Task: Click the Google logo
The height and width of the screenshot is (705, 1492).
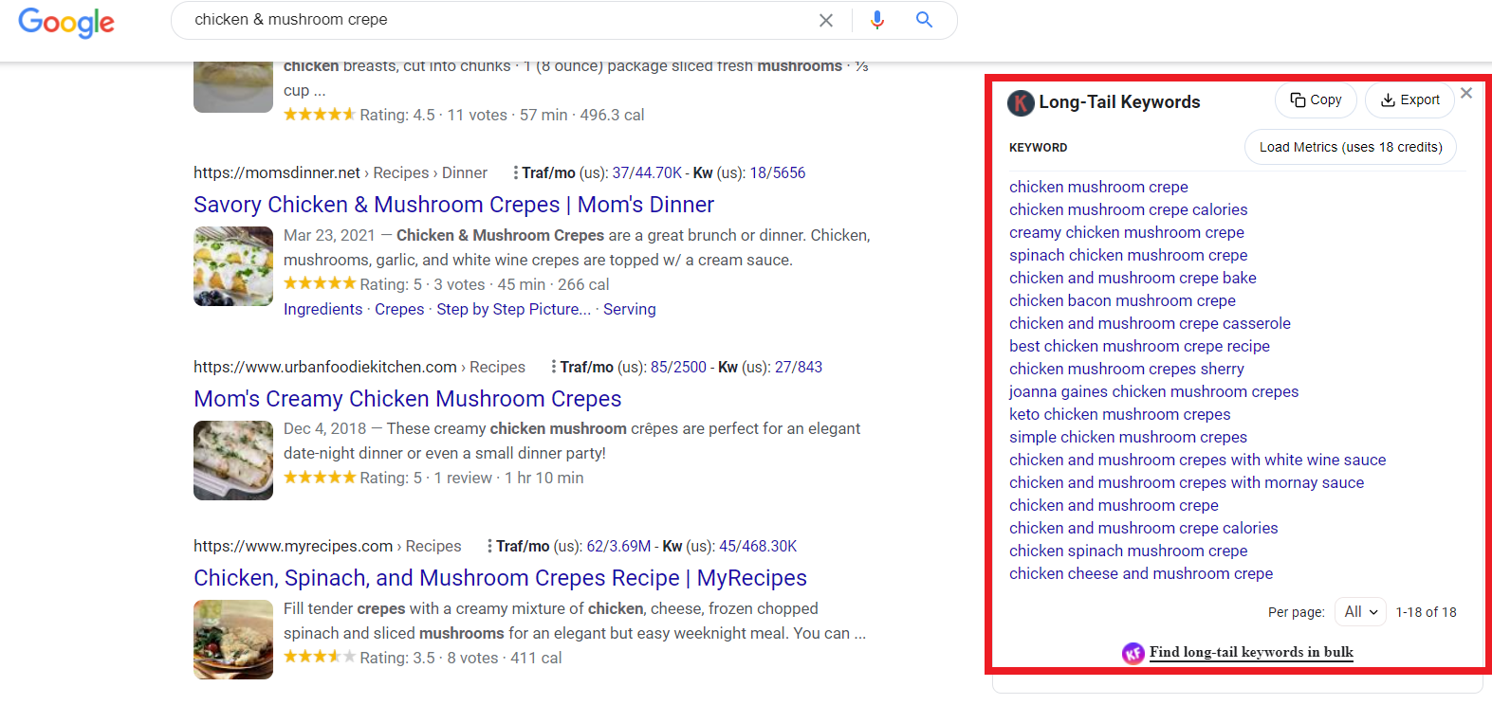Action: 66,22
